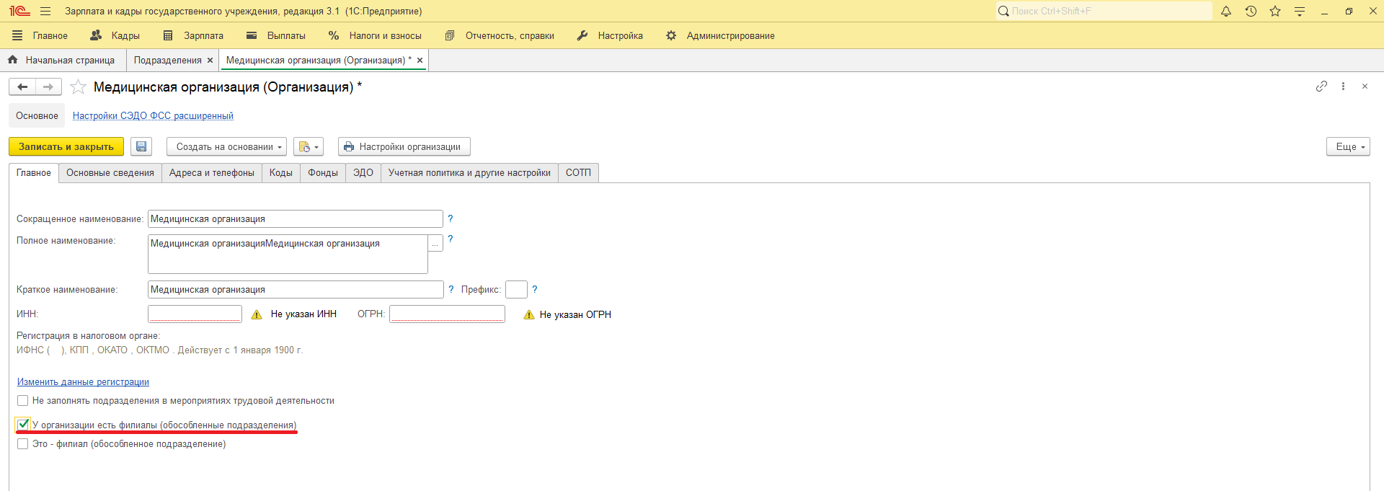Click the Префикс input field

[516, 290]
